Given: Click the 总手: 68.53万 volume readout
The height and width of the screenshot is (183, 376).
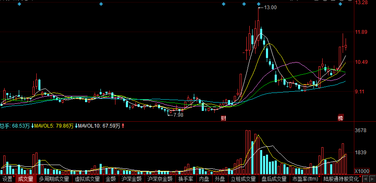Looking at the screenshot, I should pos(15,126).
